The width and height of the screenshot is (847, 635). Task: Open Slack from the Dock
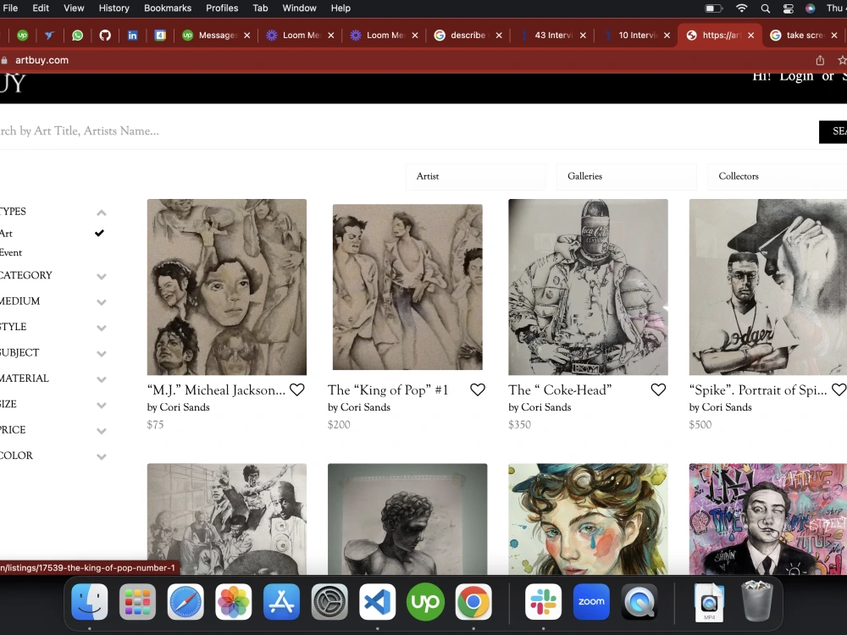544,601
